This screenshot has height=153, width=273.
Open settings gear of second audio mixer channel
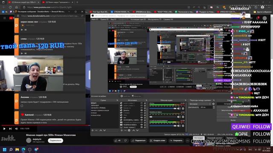pos(183,117)
